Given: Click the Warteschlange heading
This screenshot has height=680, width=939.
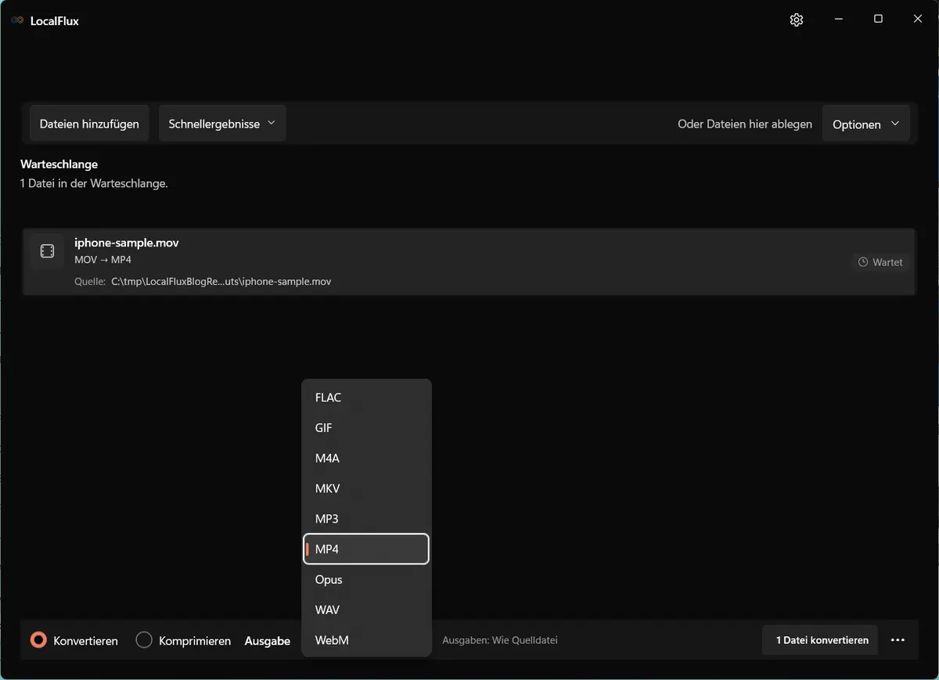Looking at the screenshot, I should click(59, 164).
